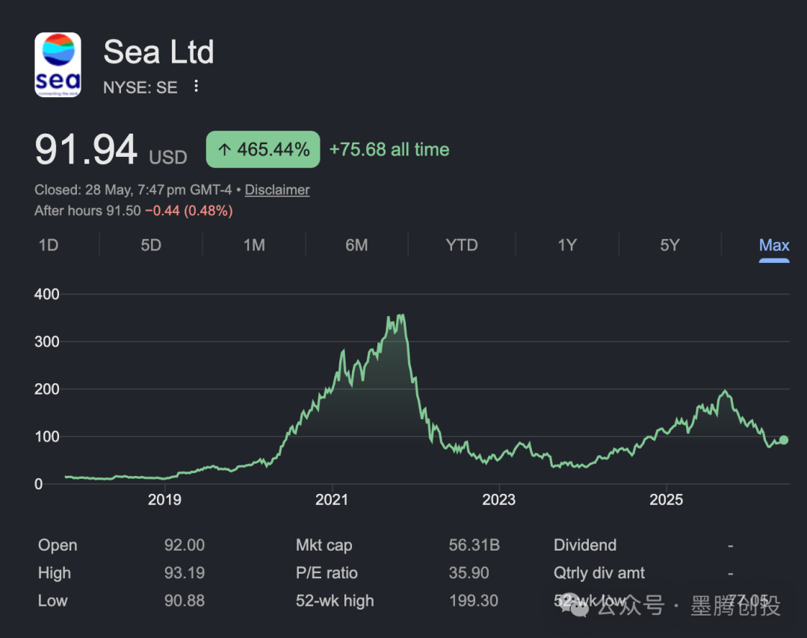The width and height of the screenshot is (807, 638).
Task: Click the green 465.44% change badge
Action: [263, 149]
